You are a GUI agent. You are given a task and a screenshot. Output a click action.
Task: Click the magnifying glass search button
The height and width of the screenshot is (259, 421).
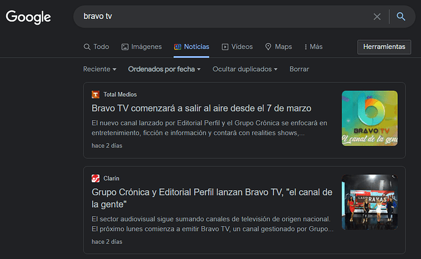pyautogui.click(x=401, y=16)
